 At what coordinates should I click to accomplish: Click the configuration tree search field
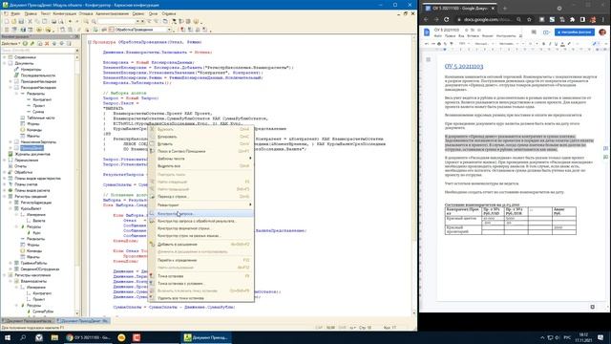(37, 51)
